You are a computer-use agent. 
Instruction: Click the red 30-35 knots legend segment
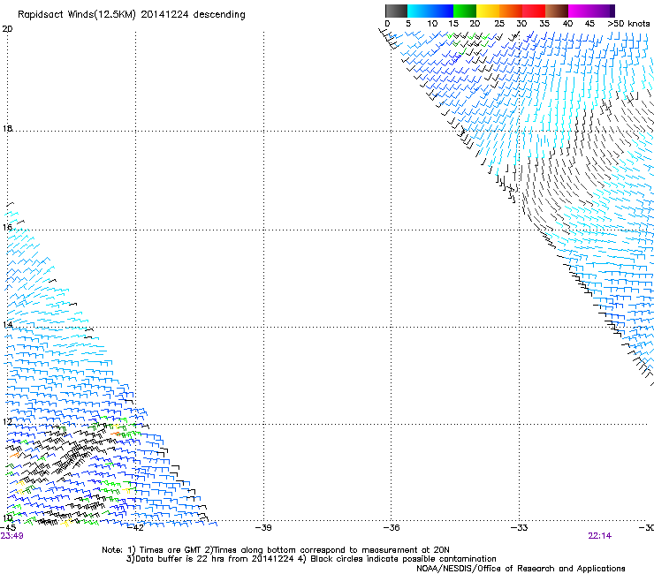534,11
